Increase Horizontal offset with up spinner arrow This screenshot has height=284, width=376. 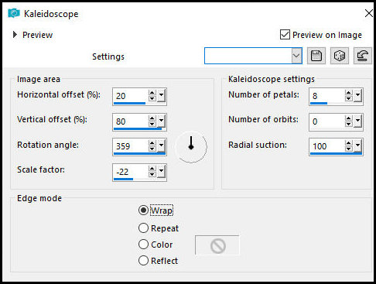(x=152, y=93)
